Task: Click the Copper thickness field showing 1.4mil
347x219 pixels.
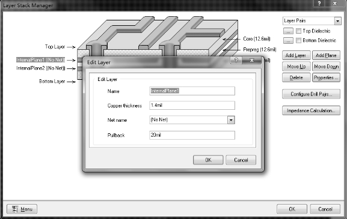Action: [192, 106]
